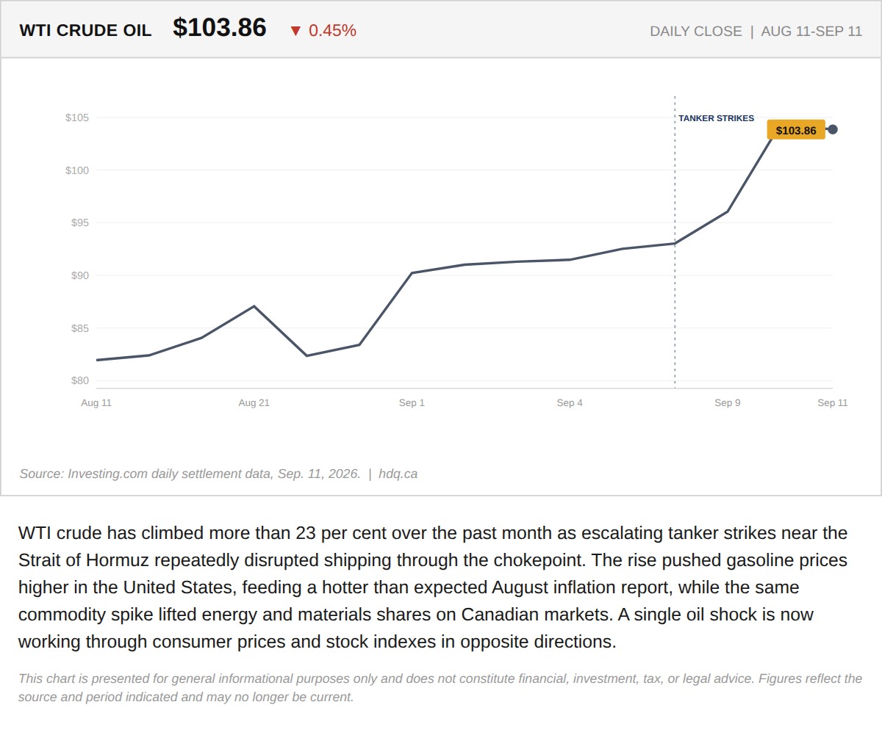The image size is (882, 735).
Task: Click the DAILY CLOSE label
Action: click(696, 32)
